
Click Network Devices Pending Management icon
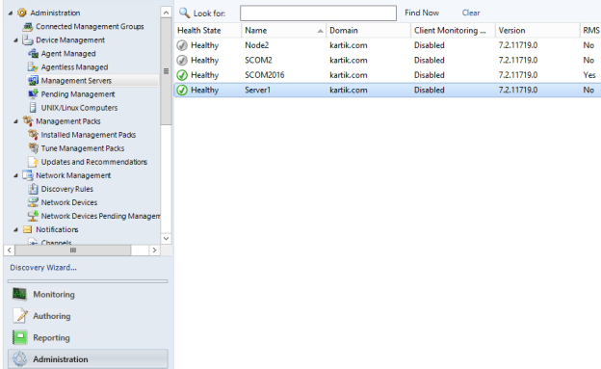click(34, 216)
